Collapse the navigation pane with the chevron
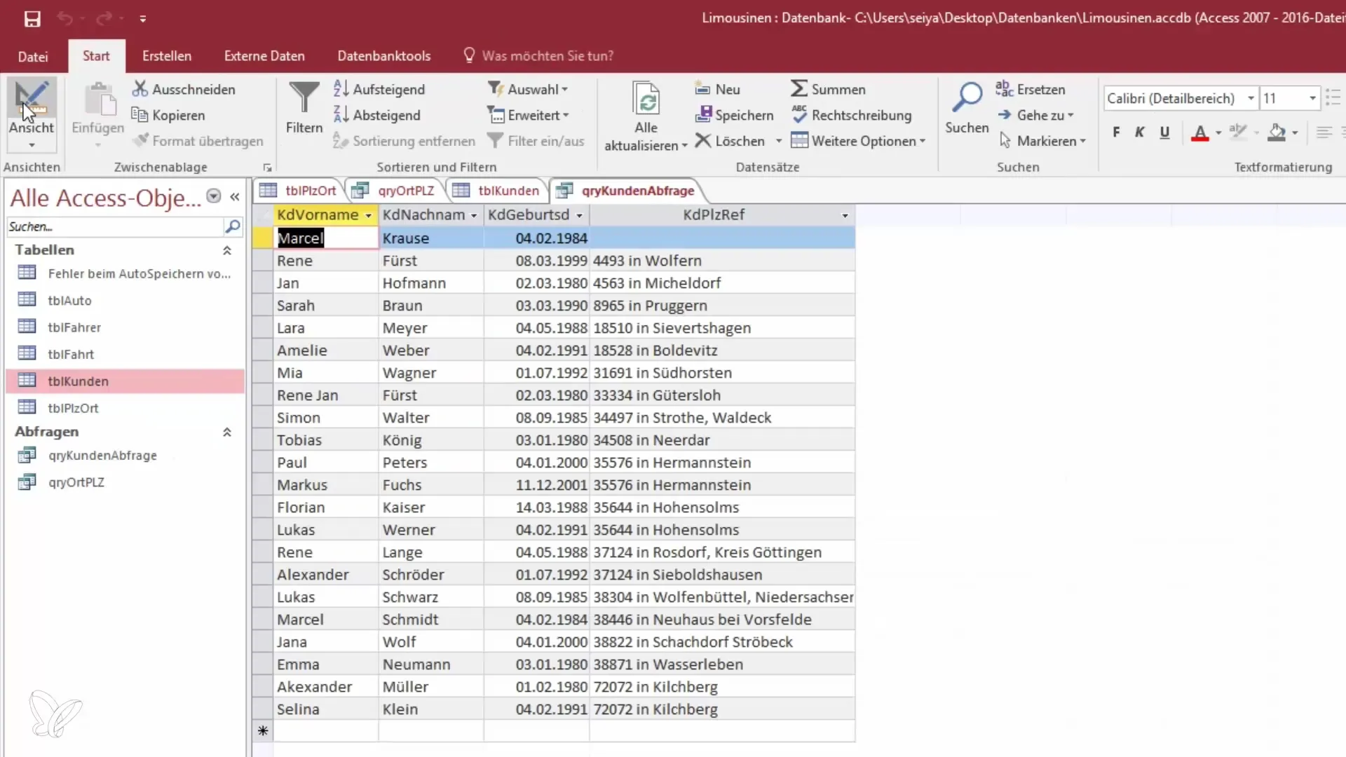 [x=235, y=197]
